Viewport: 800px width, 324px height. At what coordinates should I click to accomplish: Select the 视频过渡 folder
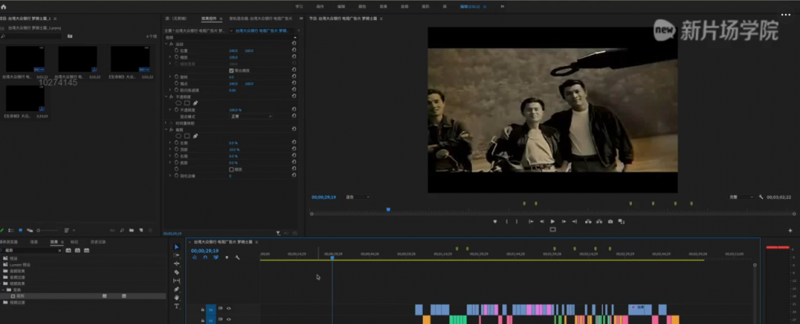click(x=17, y=302)
